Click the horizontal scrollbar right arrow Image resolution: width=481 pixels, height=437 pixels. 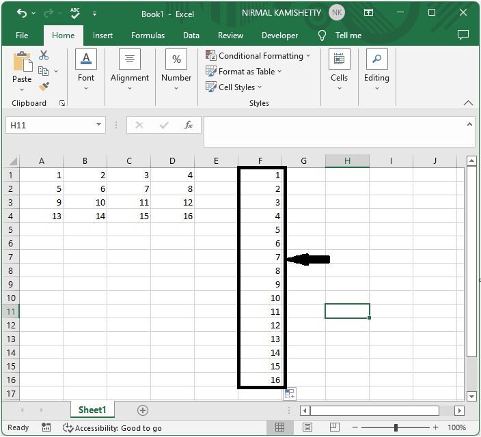coord(459,410)
